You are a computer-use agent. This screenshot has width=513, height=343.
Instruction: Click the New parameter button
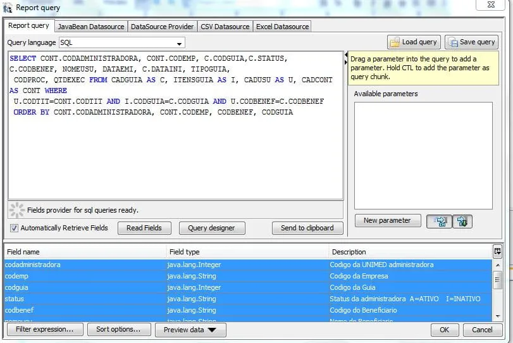[x=387, y=220]
